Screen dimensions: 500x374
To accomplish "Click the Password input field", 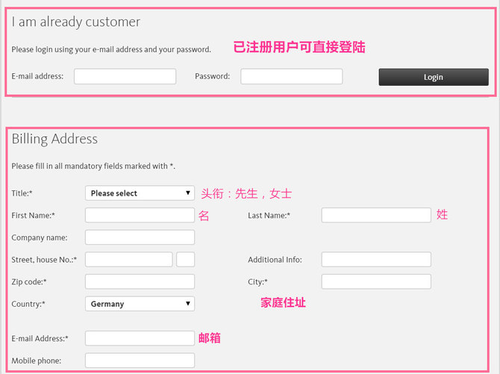I will pyautogui.click(x=292, y=76).
